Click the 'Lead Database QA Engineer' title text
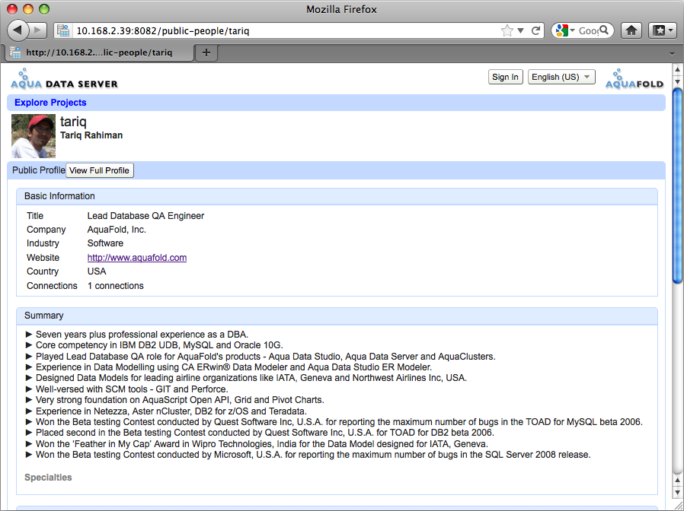This screenshot has height=511, width=684. click(145, 216)
